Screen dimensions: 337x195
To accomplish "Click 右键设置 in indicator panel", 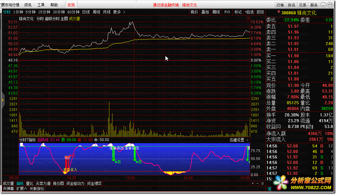I will click(x=237, y=140).
